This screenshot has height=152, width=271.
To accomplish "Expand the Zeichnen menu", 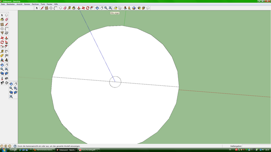I will pos(35,4).
